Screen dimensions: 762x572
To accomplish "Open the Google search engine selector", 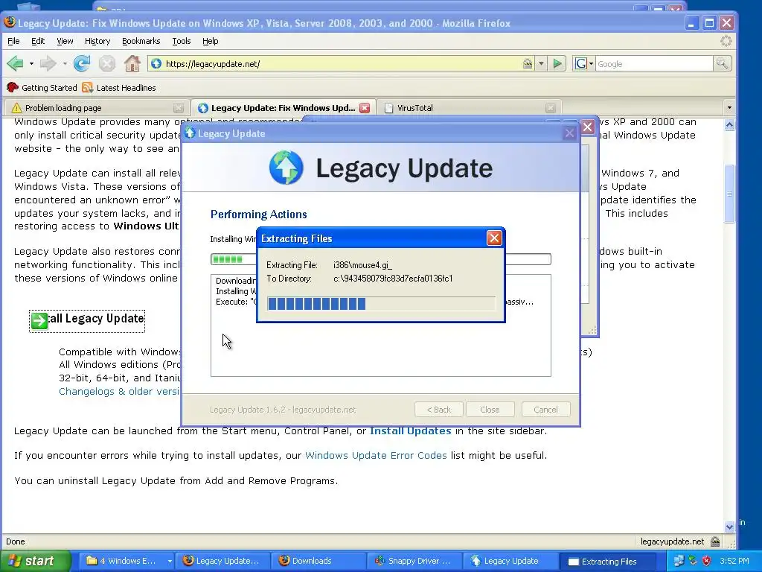I will (x=583, y=64).
